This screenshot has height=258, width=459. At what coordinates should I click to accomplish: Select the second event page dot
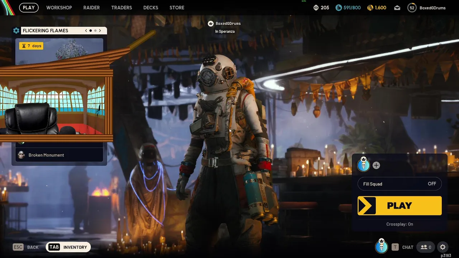click(95, 30)
